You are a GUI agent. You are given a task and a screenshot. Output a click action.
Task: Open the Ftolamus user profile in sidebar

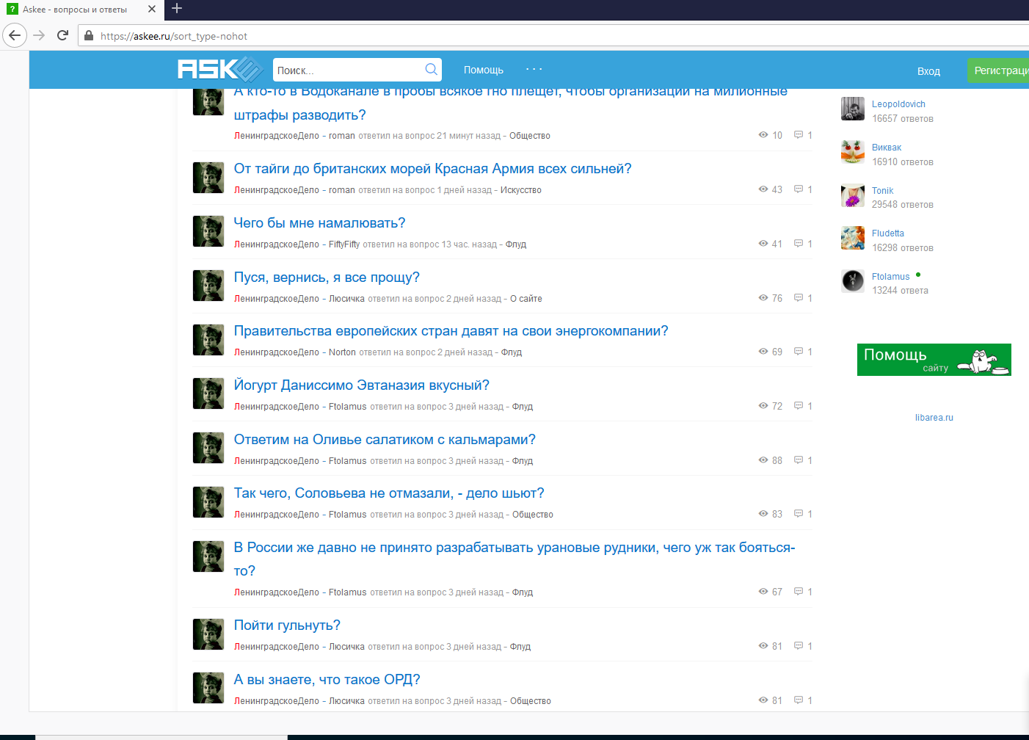(890, 277)
